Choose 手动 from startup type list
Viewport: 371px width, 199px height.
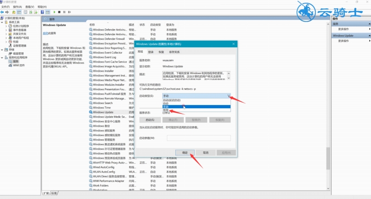point(196,107)
